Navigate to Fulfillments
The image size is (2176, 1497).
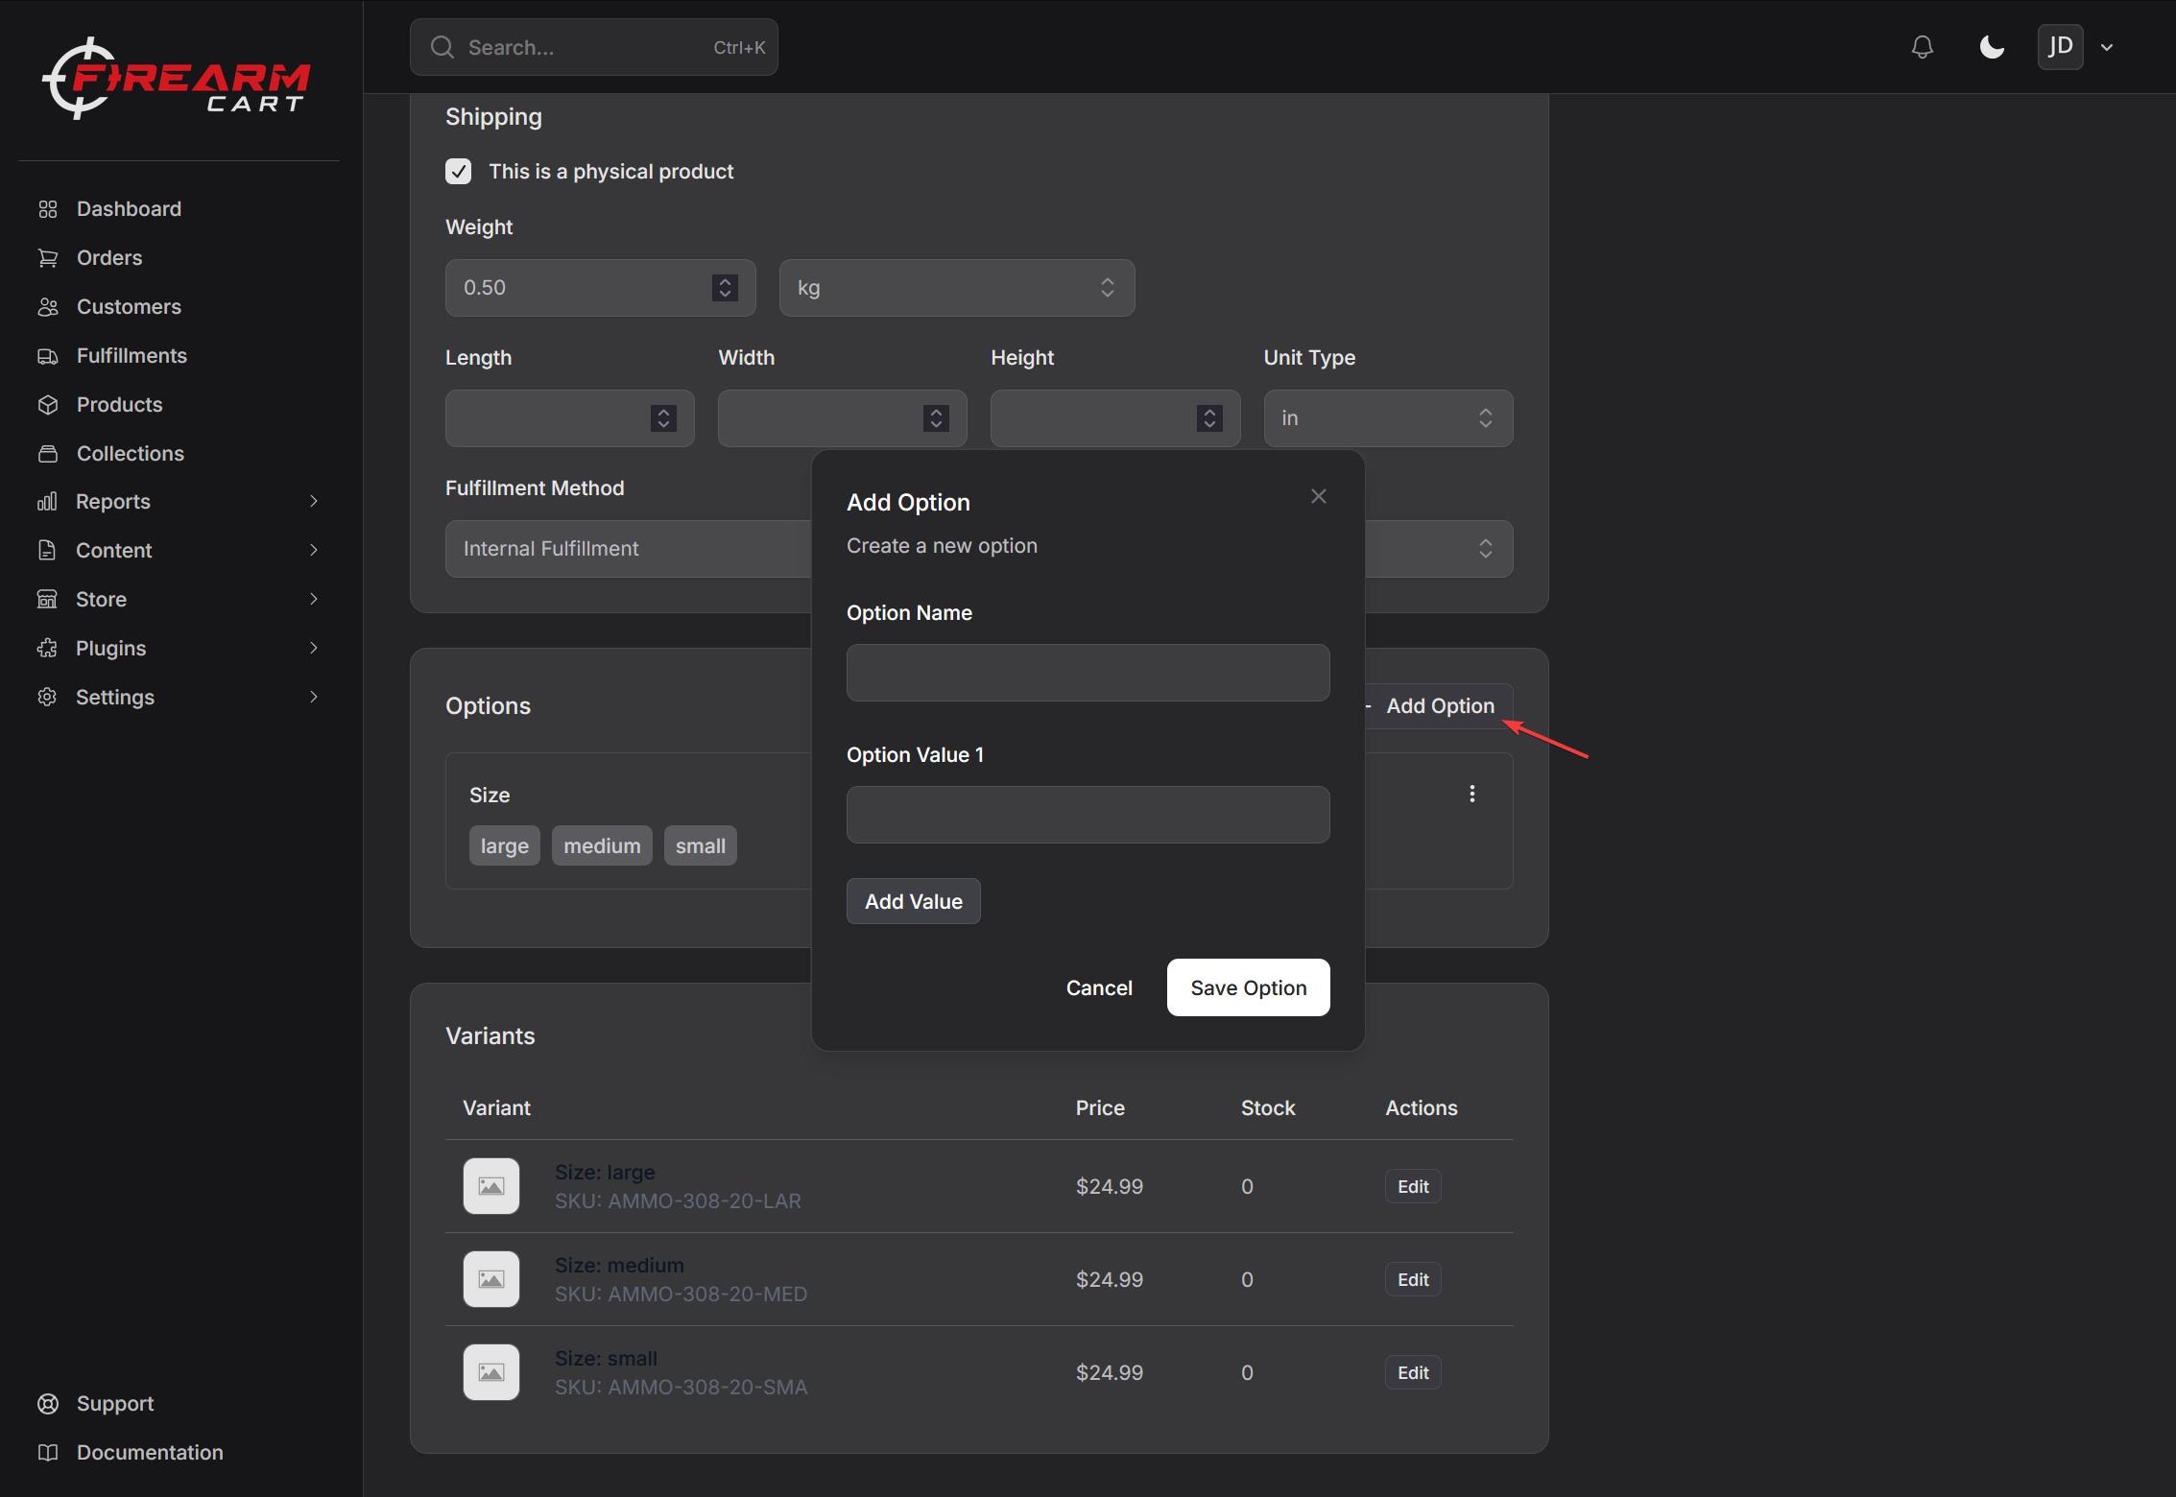[x=132, y=355]
